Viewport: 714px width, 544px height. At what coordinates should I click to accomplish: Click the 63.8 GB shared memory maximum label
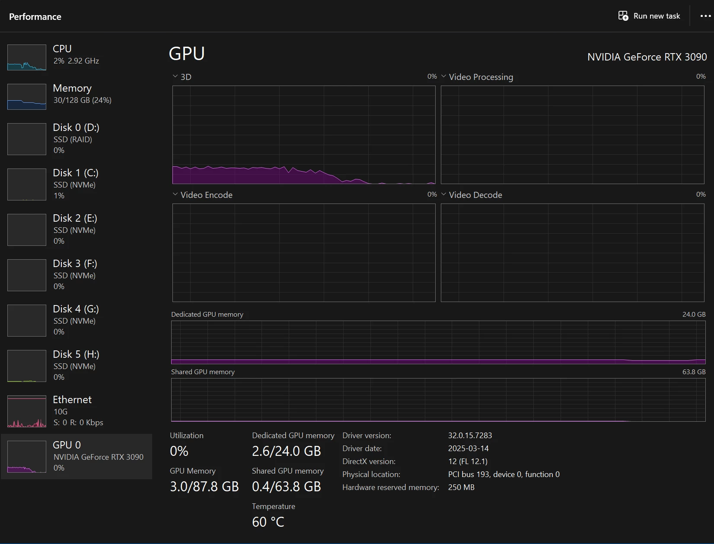click(694, 372)
